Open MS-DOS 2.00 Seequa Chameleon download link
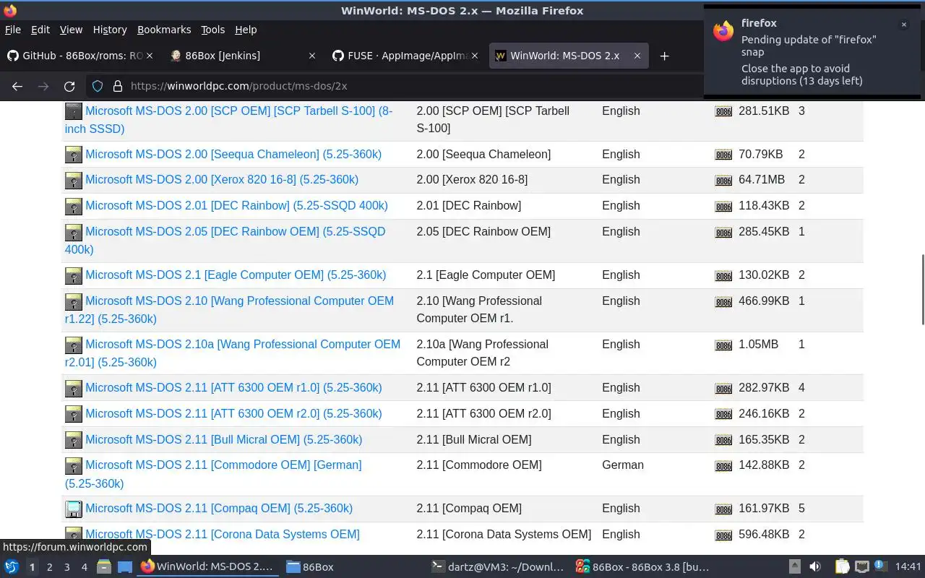The width and height of the screenshot is (925, 578). point(233,154)
